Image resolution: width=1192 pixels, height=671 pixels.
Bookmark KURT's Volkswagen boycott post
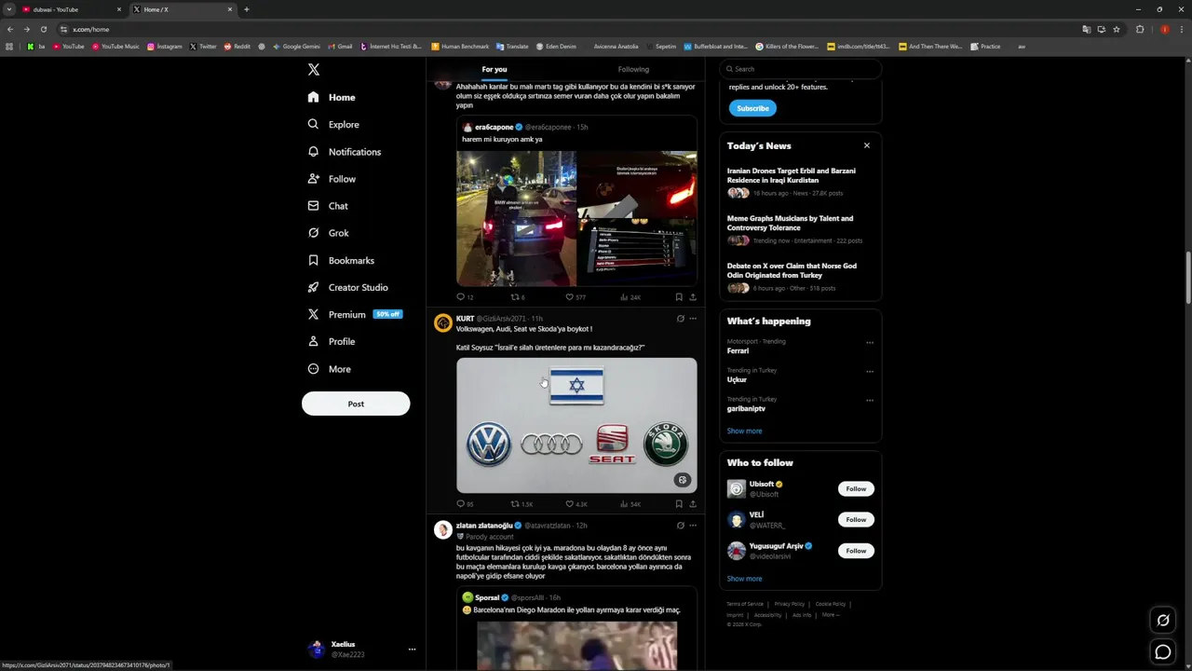point(679,504)
